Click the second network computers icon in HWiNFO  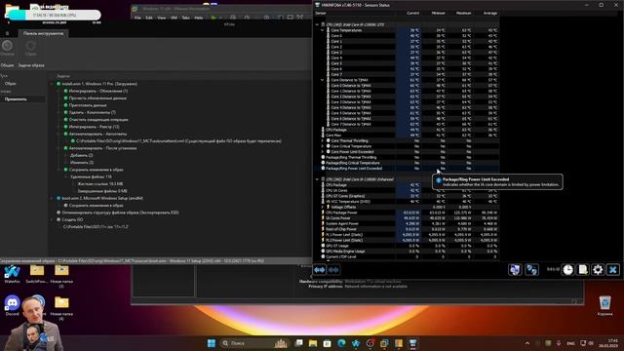pos(531,270)
